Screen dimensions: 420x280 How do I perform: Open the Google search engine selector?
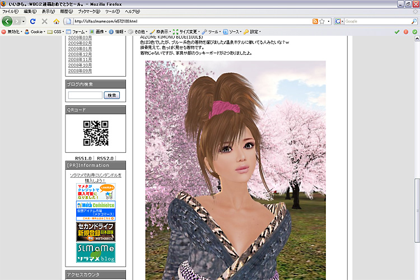coord(339,21)
